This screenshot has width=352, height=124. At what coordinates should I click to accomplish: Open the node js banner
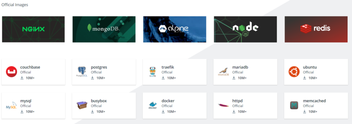[x=245, y=29]
